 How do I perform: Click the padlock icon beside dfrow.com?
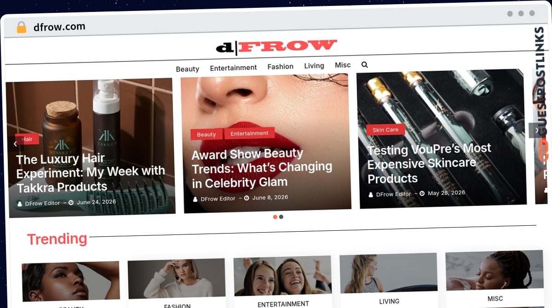point(22,27)
